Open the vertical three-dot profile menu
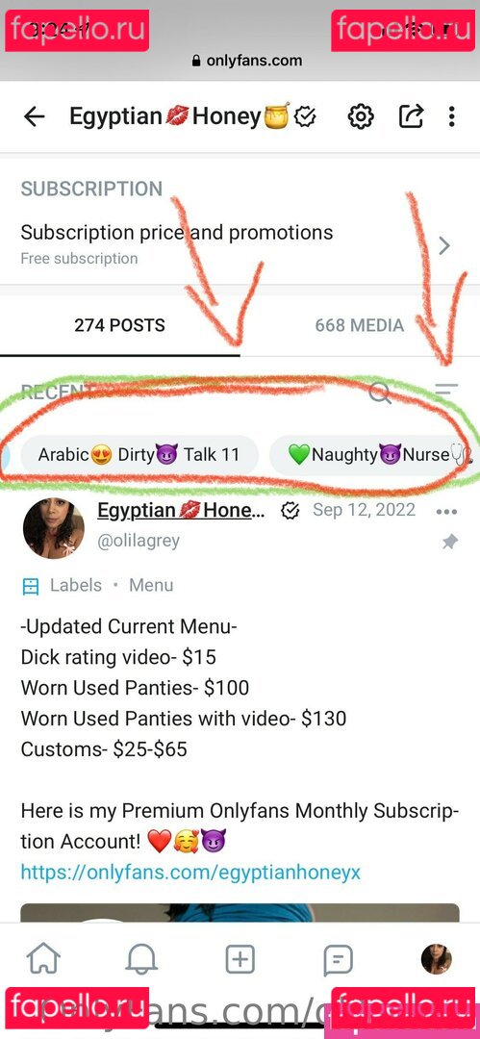Image resolution: width=480 pixels, height=1039 pixels. (x=451, y=117)
